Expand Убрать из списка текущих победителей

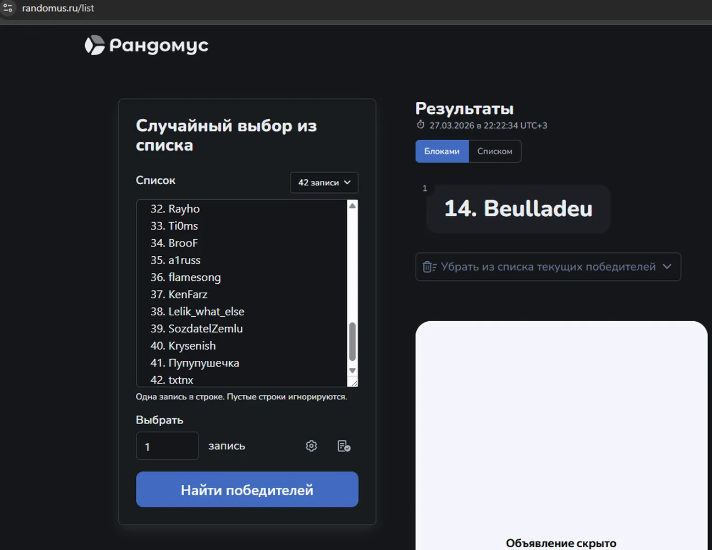pos(548,267)
